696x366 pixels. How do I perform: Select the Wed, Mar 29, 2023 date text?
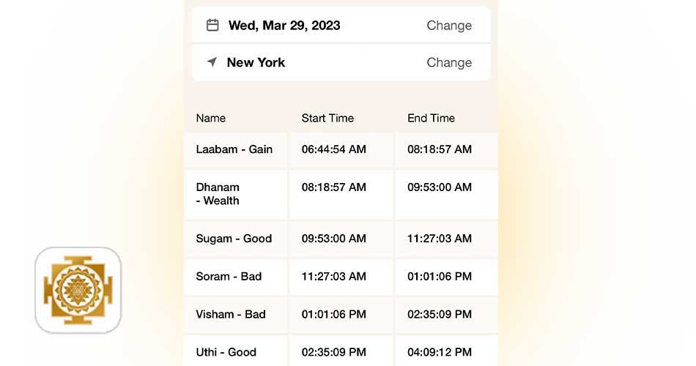(284, 26)
